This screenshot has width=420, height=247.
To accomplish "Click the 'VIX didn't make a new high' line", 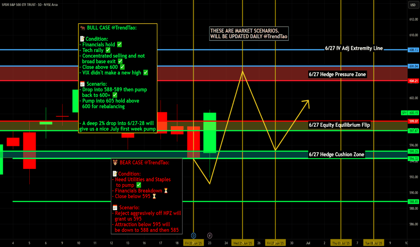I will tap(114, 73).
